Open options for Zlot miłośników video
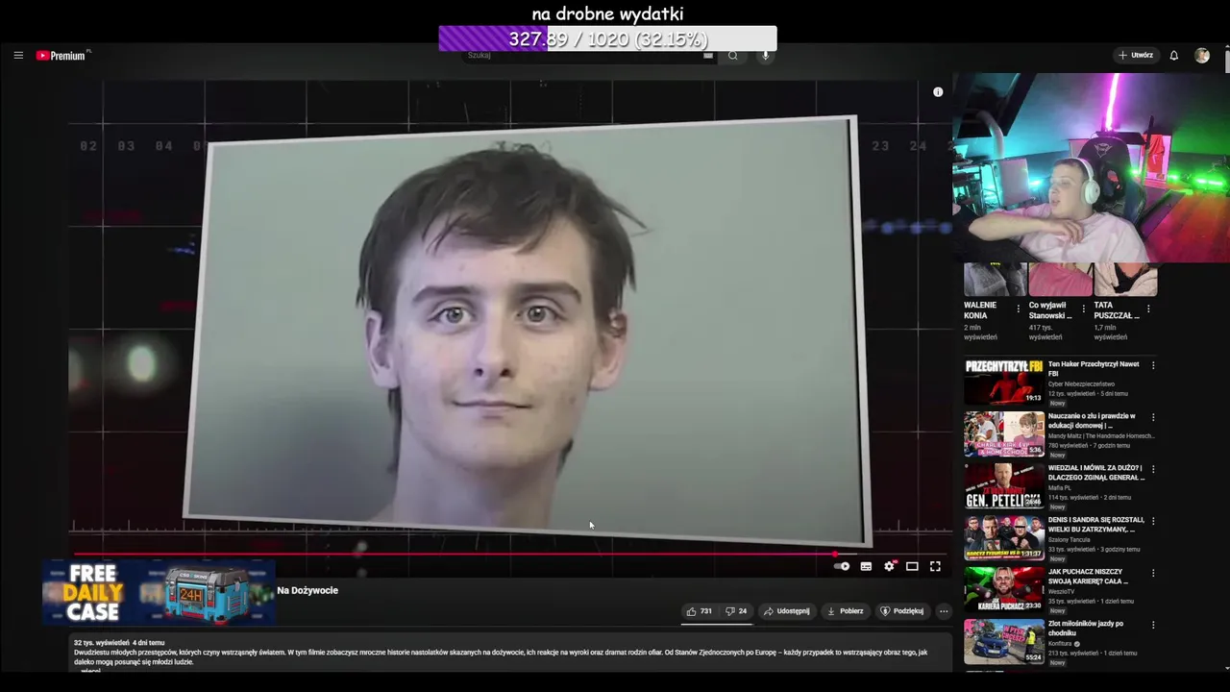The height and width of the screenshot is (692, 1230). pyautogui.click(x=1153, y=625)
